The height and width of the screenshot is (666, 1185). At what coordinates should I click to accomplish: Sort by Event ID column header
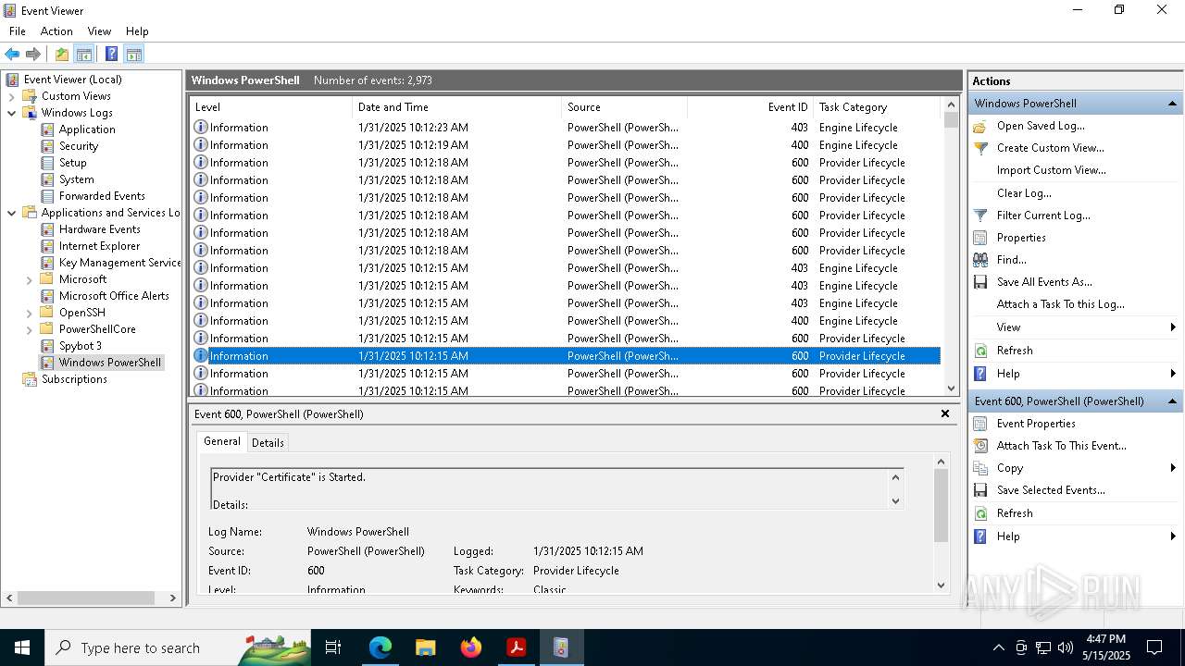pos(750,107)
